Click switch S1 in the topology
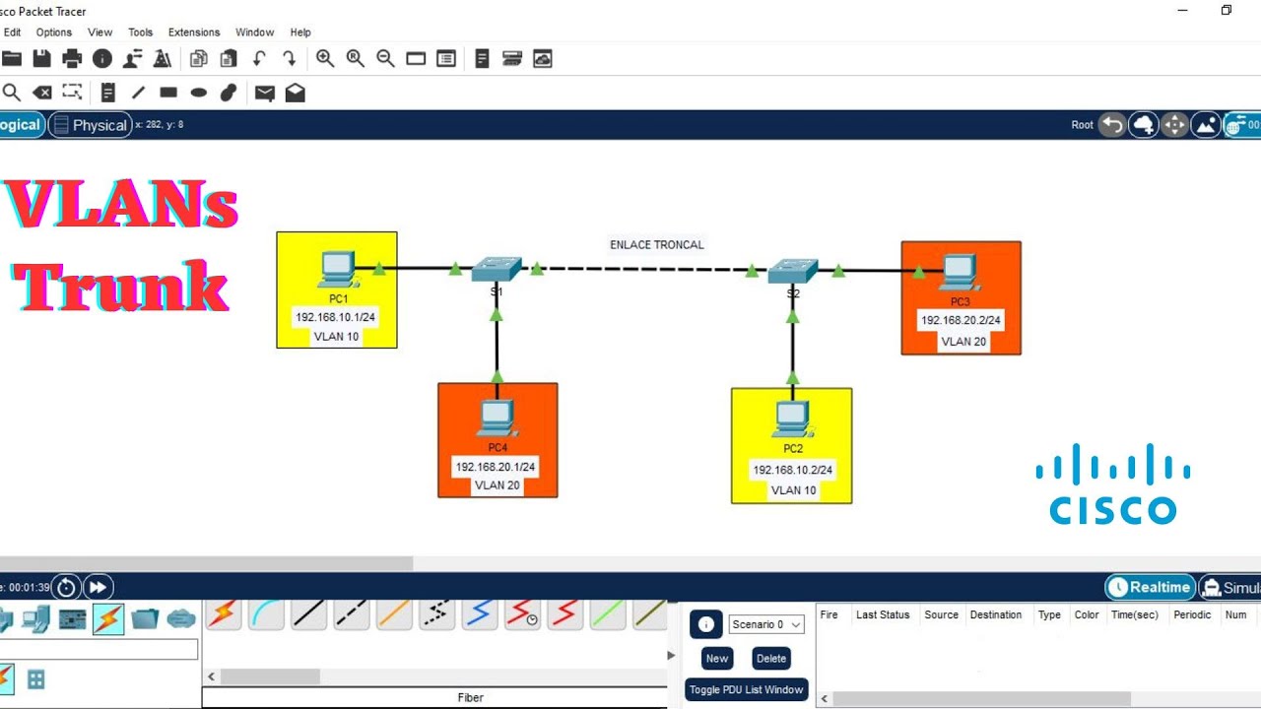Viewport: 1261px width, 709px height. (x=497, y=270)
